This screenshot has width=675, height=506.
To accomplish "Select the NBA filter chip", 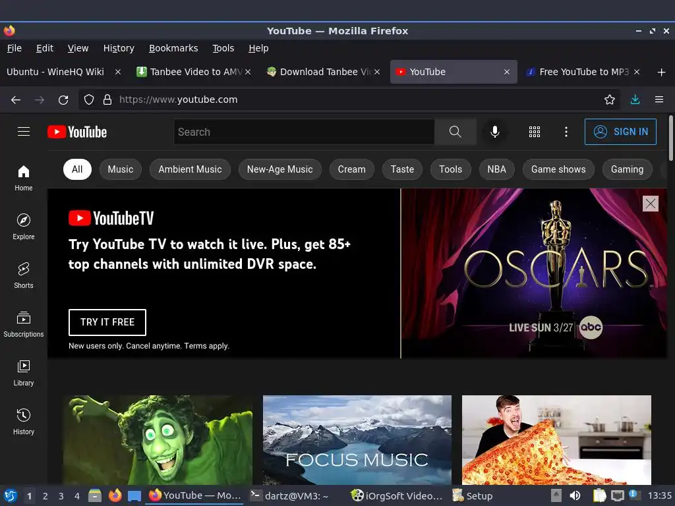I will (496, 169).
